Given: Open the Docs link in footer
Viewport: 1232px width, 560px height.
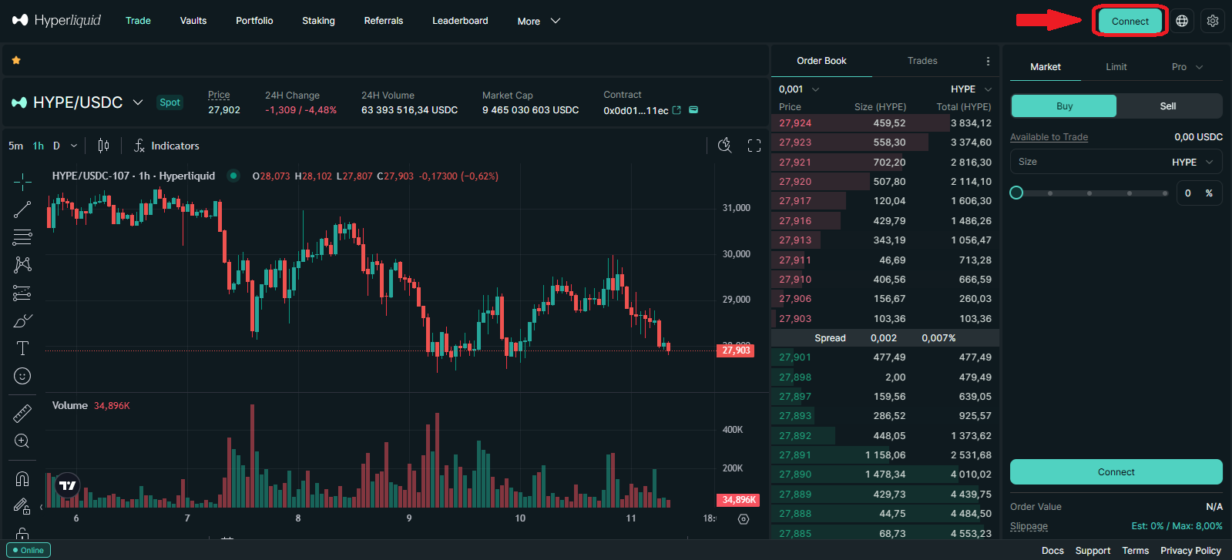Looking at the screenshot, I should click(1052, 550).
